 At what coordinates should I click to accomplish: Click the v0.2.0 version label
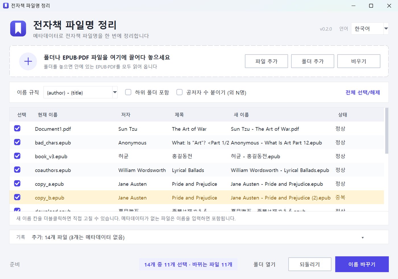point(326,29)
